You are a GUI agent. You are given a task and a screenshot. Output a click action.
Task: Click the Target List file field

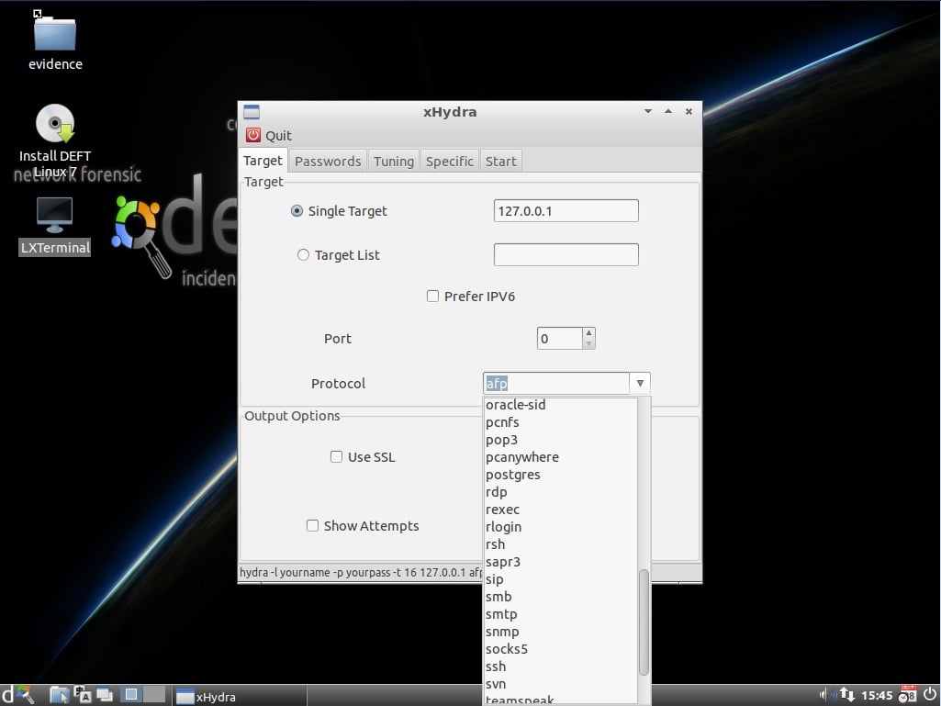566,254
